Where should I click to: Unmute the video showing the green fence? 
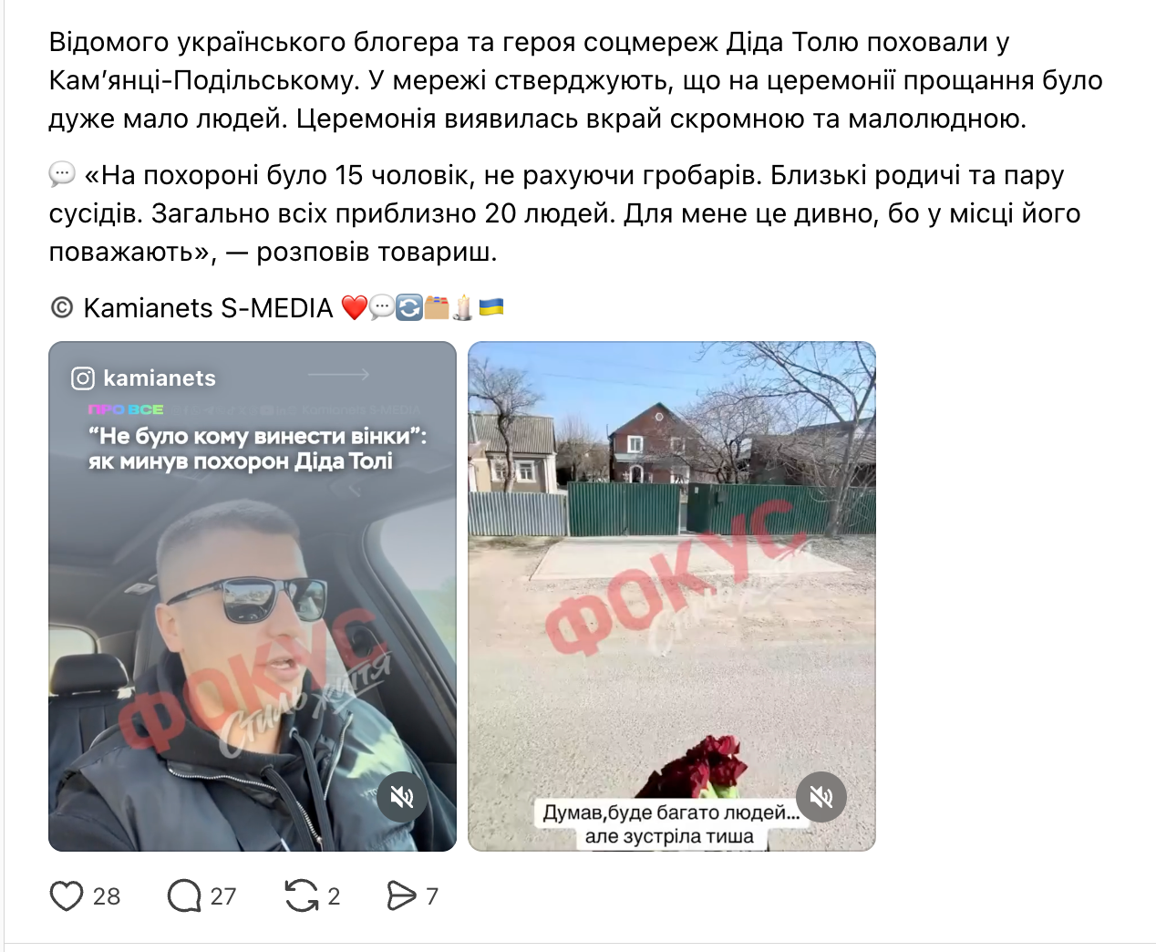pyautogui.click(x=821, y=797)
